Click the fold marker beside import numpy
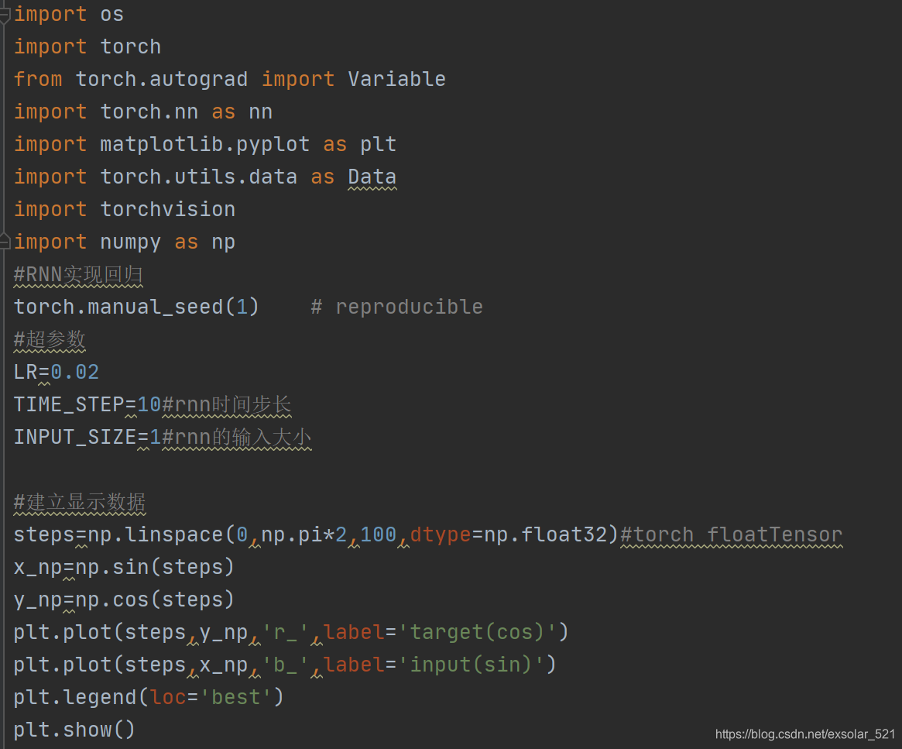The image size is (902, 749). pyautogui.click(x=5, y=242)
